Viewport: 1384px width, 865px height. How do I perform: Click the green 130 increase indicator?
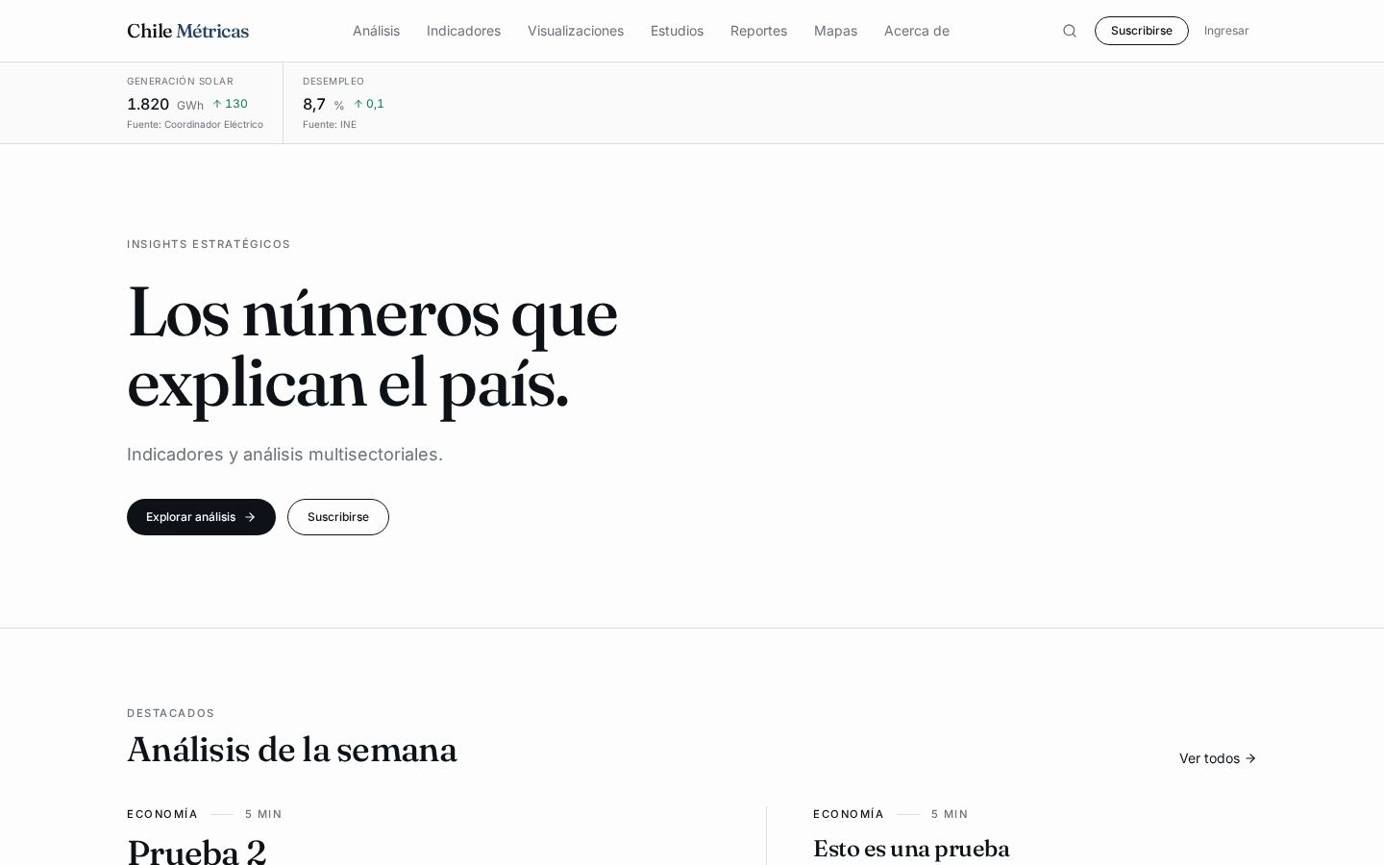[x=230, y=104]
